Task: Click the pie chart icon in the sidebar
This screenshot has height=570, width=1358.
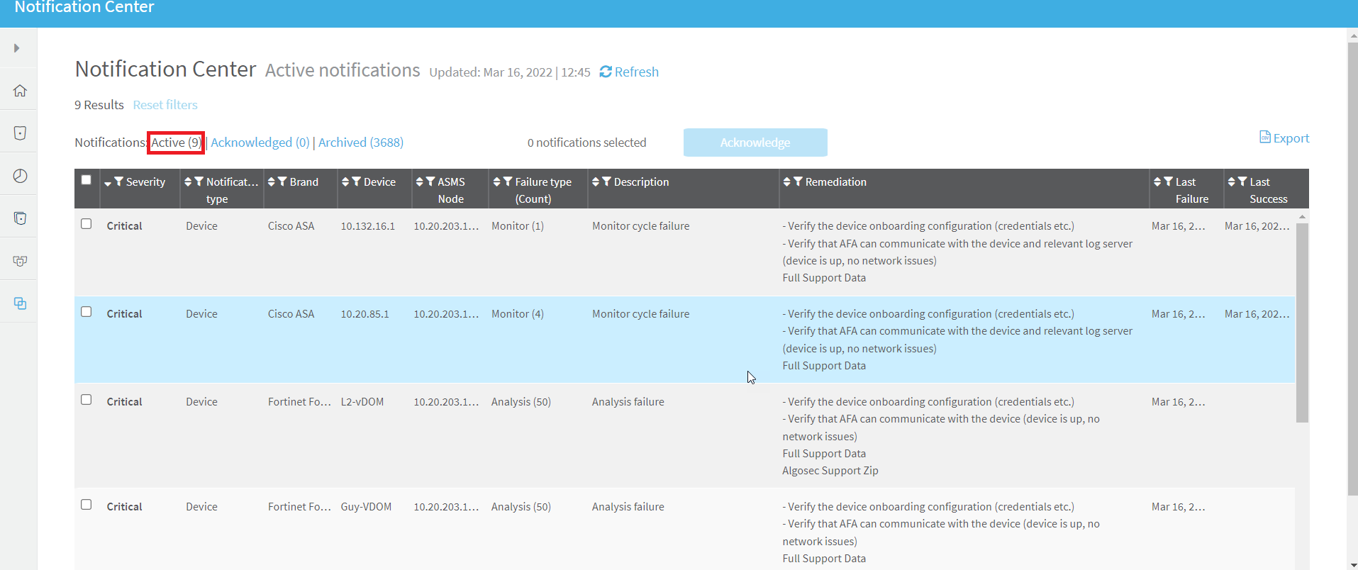Action: [x=20, y=176]
